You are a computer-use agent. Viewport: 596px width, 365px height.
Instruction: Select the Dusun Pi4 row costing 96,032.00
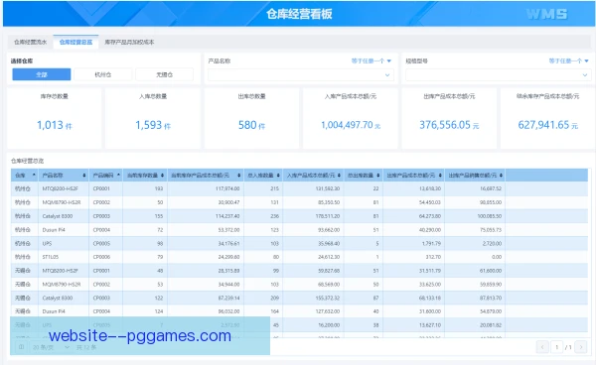(299, 311)
